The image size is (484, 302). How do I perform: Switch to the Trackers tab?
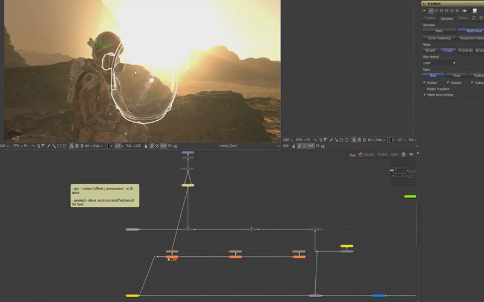click(430, 18)
